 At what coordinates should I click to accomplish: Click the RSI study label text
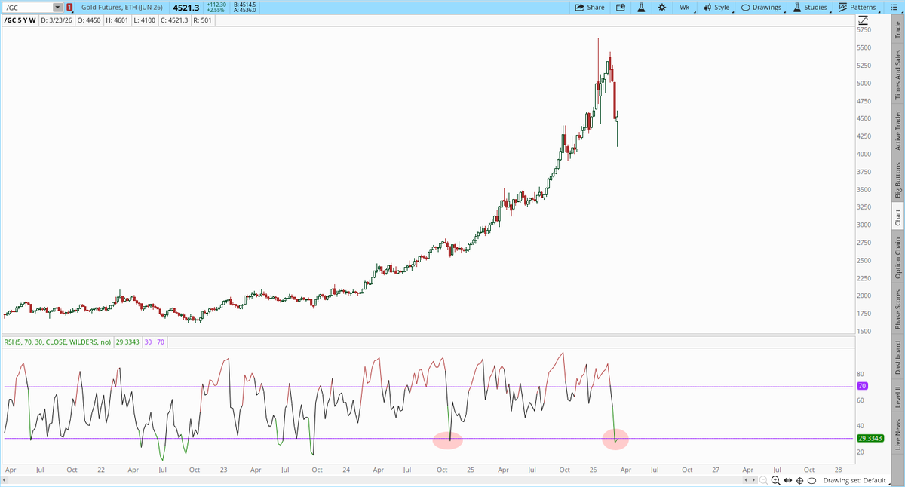pos(57,342)
